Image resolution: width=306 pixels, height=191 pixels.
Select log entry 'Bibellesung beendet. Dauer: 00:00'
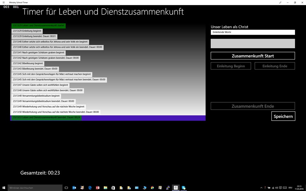click(x=35, y=69)
